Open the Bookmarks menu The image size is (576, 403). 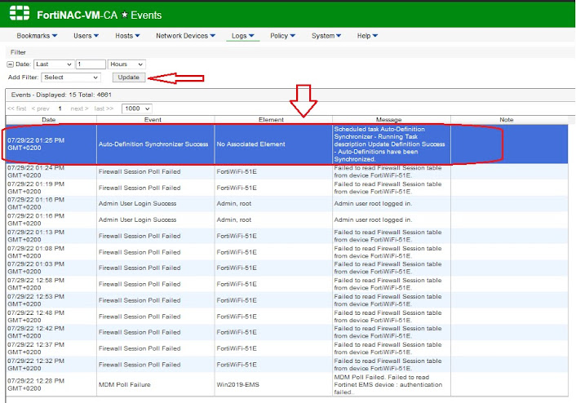(37, 36)
